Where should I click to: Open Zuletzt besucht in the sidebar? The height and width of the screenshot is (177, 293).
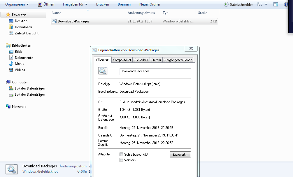[x=27, y=33]
